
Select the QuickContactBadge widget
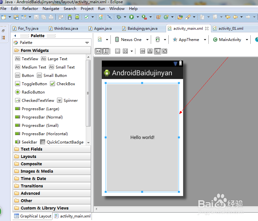62,142
